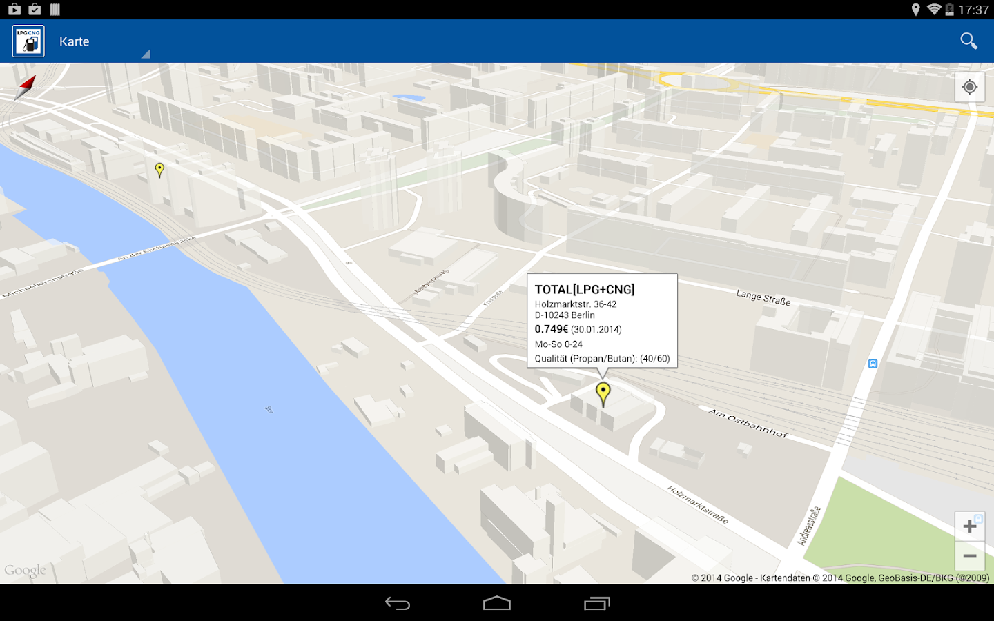The image size is (994, 621).
Task: Select the yellow pin at Holzmarktstraße station
Action: tap(603, 395)
